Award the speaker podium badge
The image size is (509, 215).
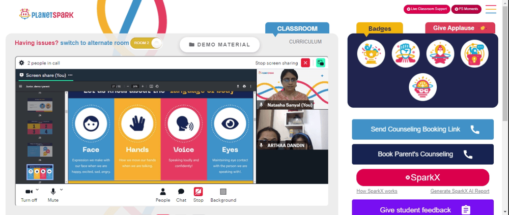(474, 53)
